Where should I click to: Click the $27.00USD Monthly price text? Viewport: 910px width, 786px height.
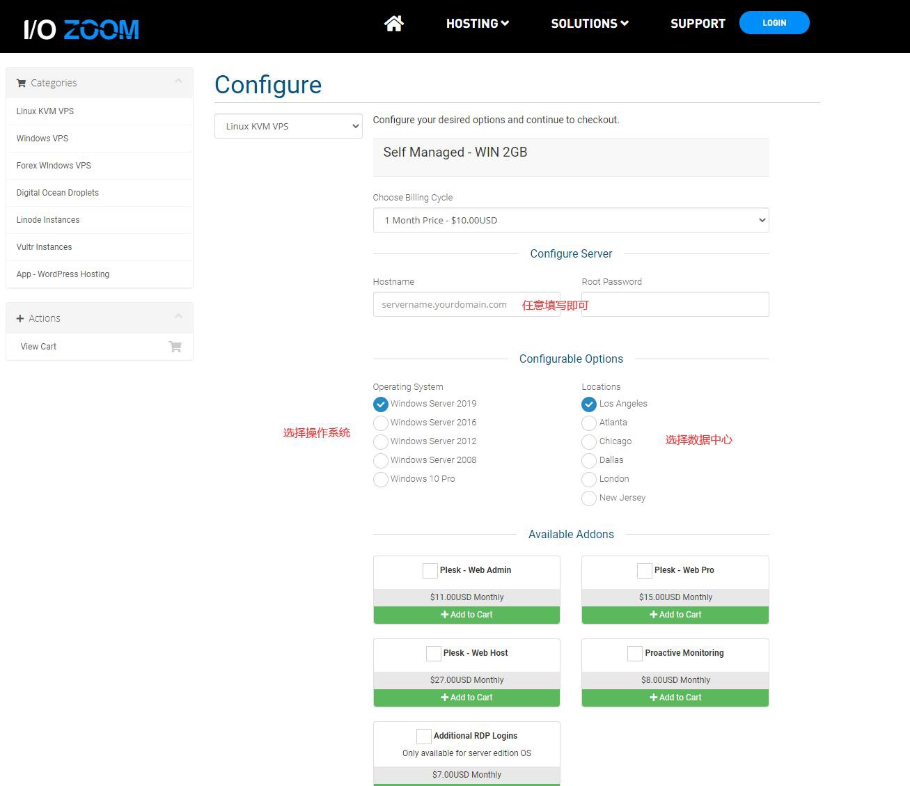coord(467,680)
